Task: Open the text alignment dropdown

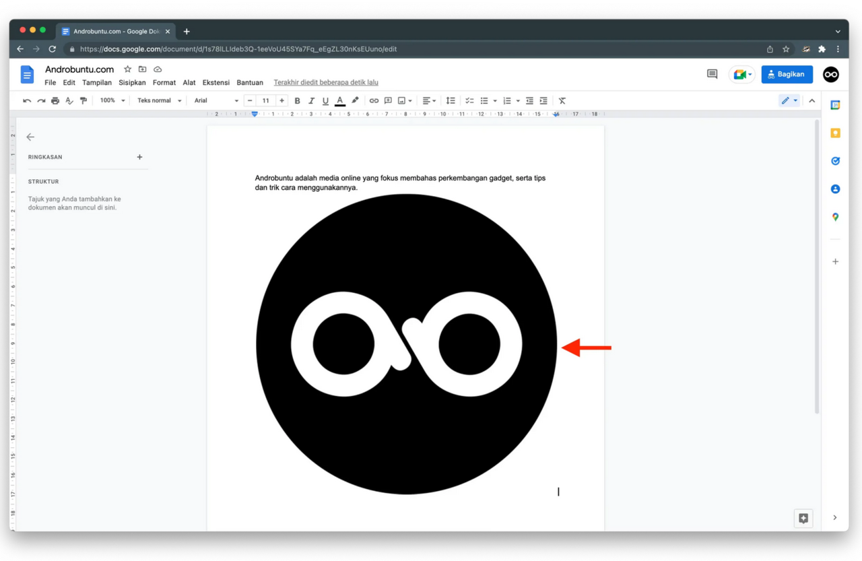Action: click(x=429, y=101)
